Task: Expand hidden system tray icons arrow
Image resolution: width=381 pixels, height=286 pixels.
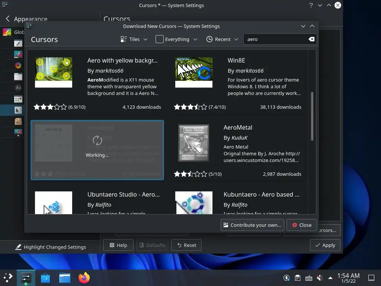Action: [330, 278]
